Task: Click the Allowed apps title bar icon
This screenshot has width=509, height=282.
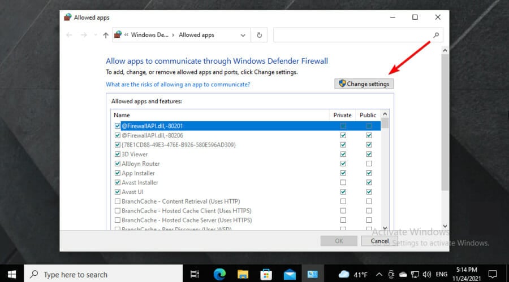Action: pyautogui.click(x=67, y=17)
